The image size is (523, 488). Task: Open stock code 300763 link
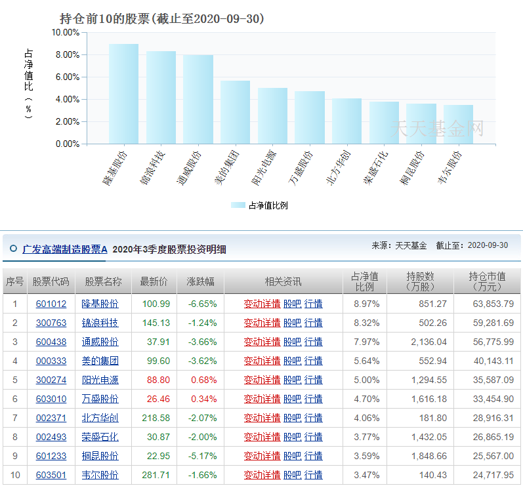(x=51, y=323)
